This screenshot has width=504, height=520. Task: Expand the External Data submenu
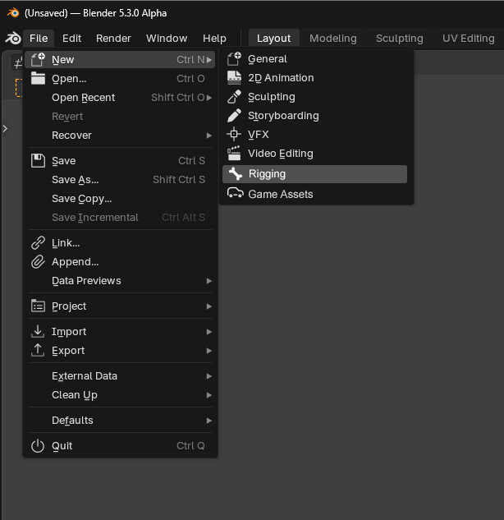point(209,376)
